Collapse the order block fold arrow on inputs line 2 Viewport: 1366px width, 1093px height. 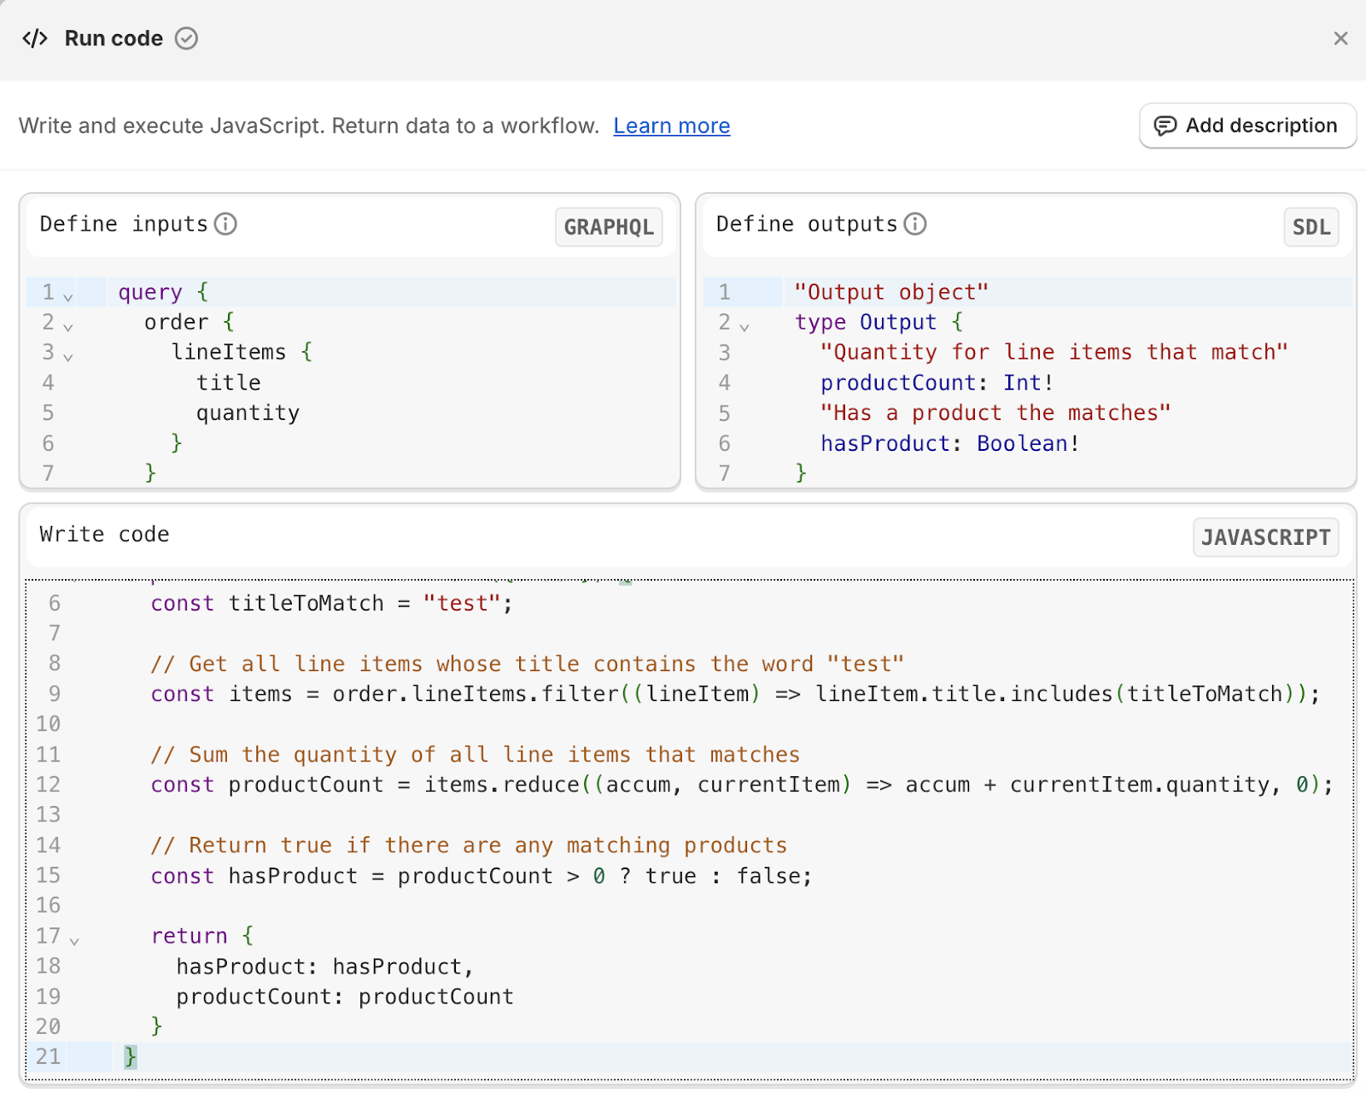(x=68, y=327)
